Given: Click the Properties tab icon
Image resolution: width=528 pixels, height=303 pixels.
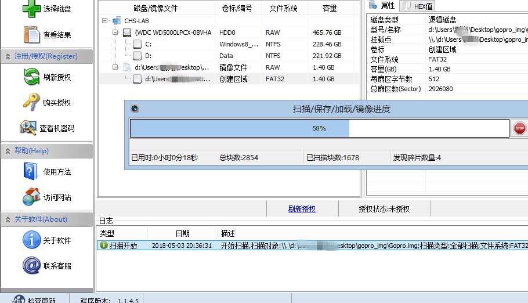Looking at the screenshot, I should point(373,5).
